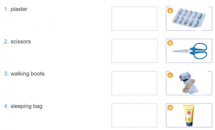Click the answer box beside walking boots

pyautogui.click(x=134, y=83)
